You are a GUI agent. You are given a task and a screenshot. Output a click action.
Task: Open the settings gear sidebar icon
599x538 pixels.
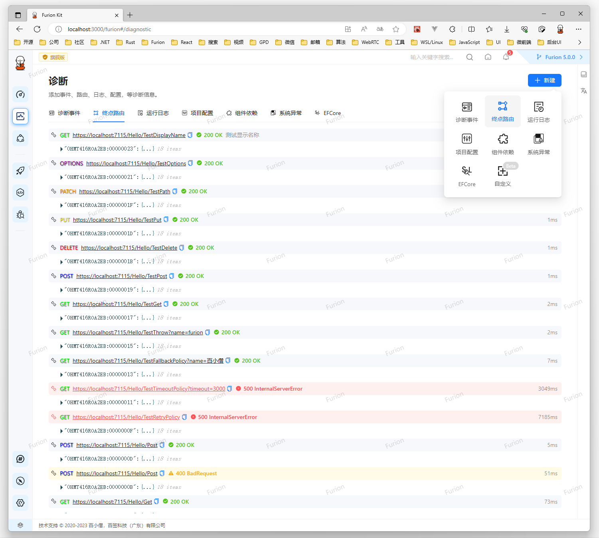pos(20,503)
